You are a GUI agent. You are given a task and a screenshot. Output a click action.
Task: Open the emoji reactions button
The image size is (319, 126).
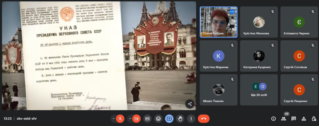[158, 119]
